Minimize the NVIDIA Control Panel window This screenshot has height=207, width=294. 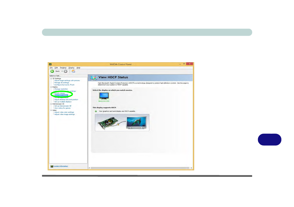click(x=180, y=64)
